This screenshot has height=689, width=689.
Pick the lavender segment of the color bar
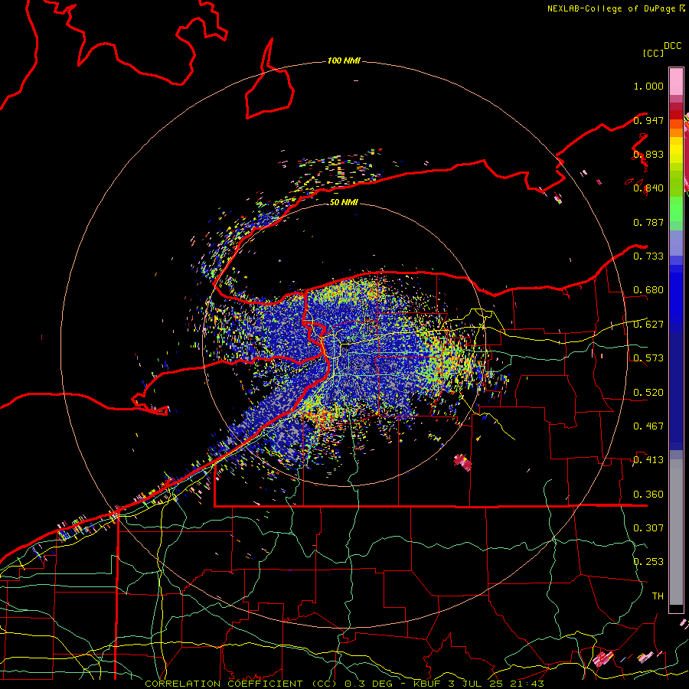click(x=676, y=243)
